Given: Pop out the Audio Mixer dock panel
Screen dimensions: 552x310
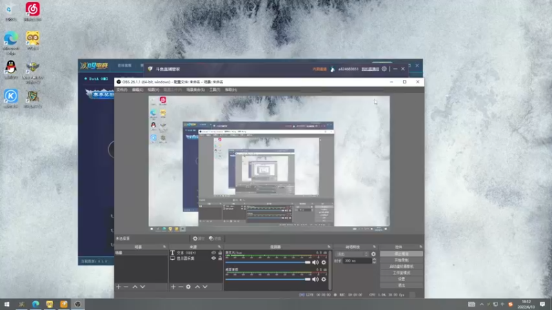Looking at the screenshot, I should click(329, 247).
